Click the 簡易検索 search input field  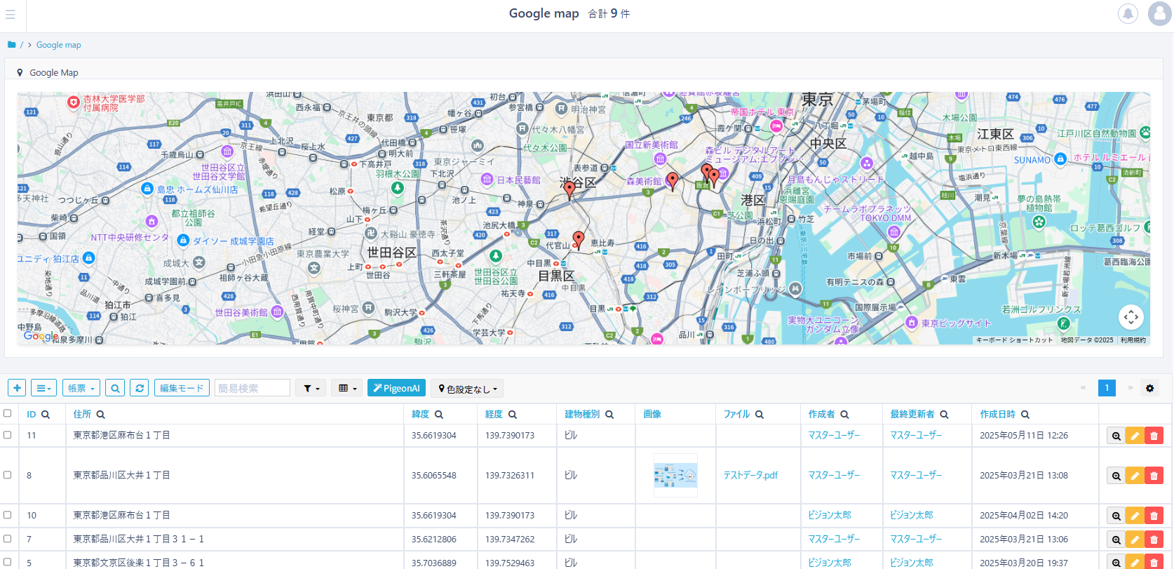pyautogui.click(x=252, y=388)
